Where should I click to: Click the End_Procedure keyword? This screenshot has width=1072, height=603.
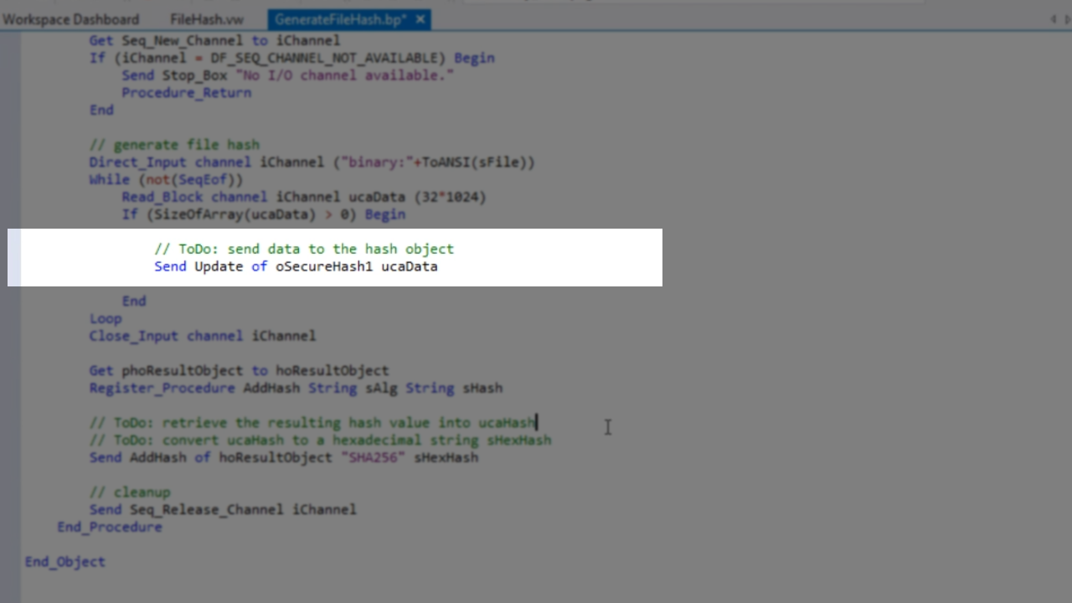[110, 527]
